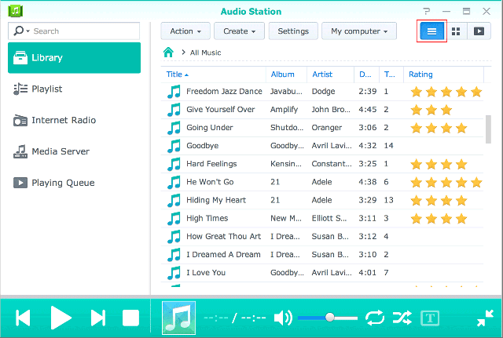Click music note icon for Freedom Jazz Dance
503x338 pixels.
pyautogui.click(x=174, y=92)
